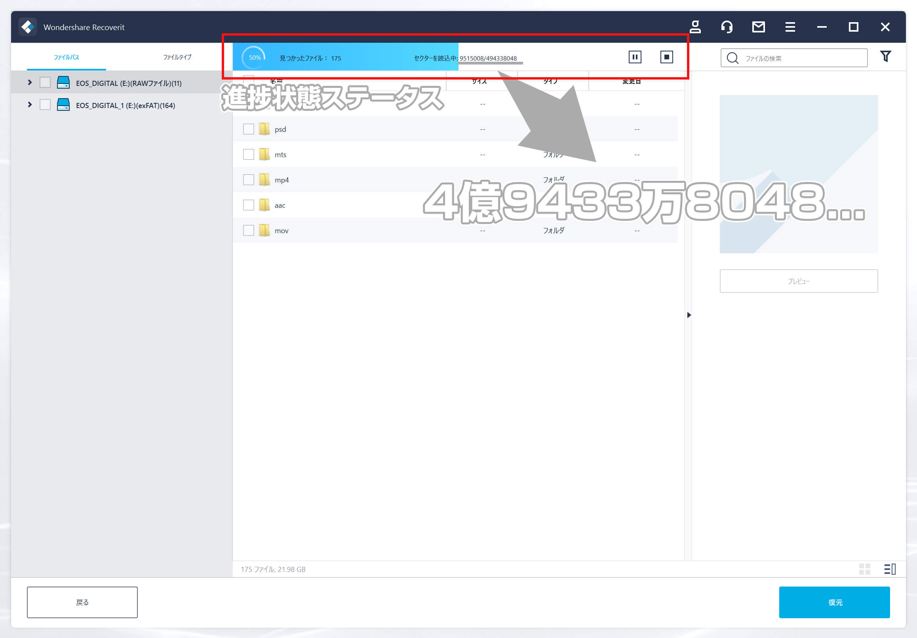Click the mp4 folder icon
Screen dimensions: 917x638
click(x=264, y=180)
